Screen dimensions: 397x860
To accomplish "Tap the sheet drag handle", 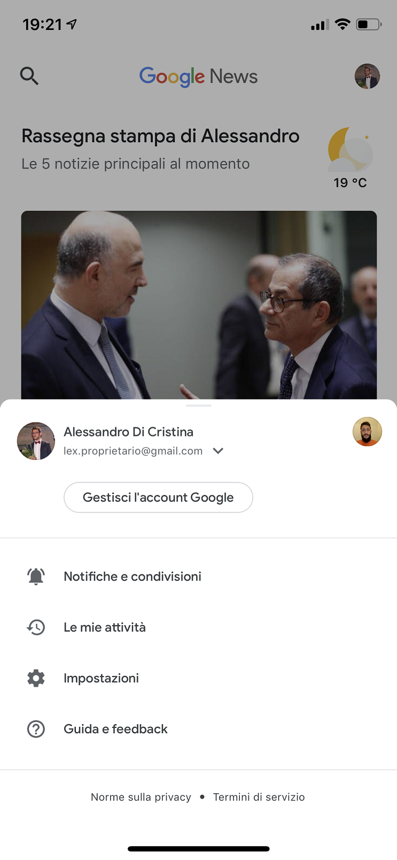I will (199, 405).
